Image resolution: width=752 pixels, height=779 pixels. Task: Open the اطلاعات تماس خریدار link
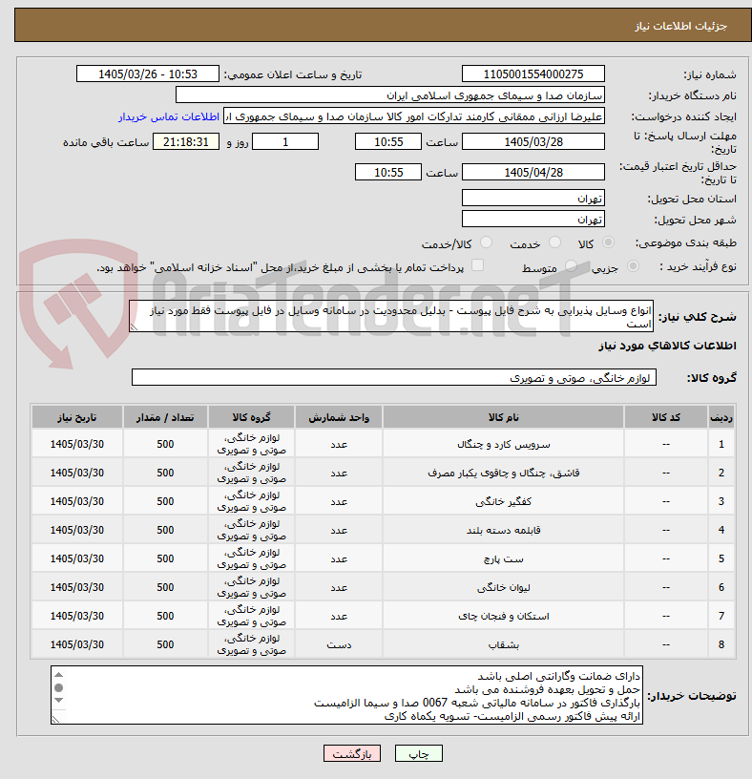(x=169, y=116)
